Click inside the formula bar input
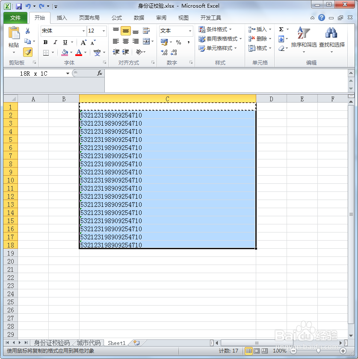This screenshot has width=358, height=359. tap(226, 81)
